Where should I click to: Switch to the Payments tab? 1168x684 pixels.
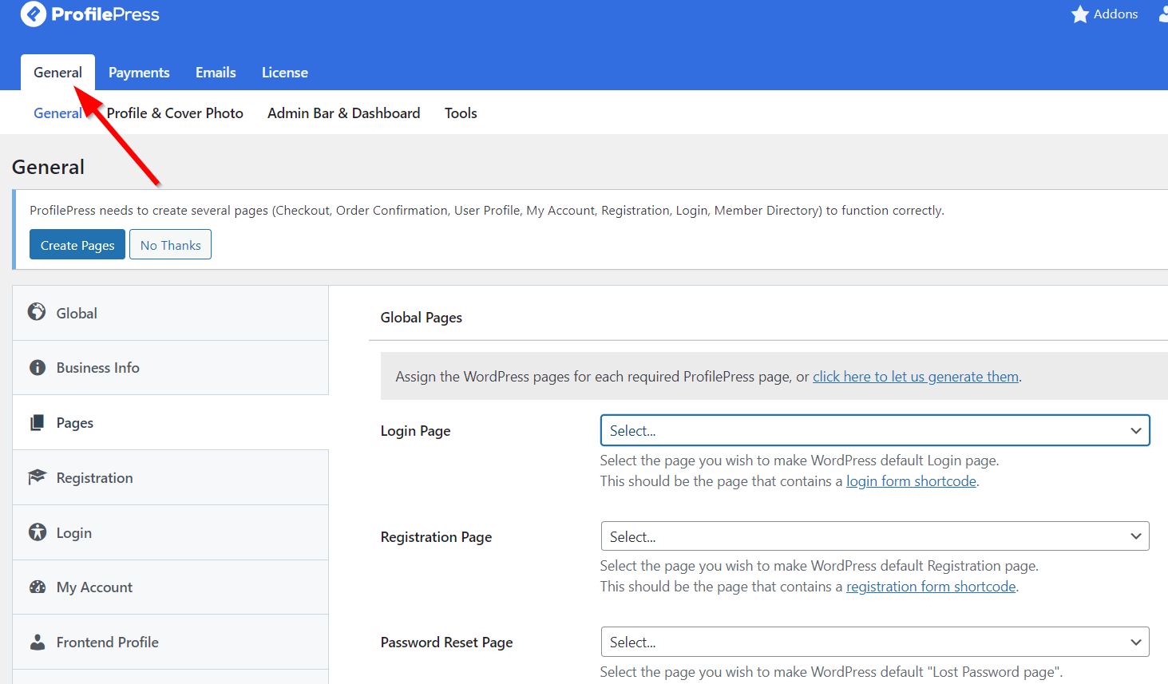click(x=139, y=73)
